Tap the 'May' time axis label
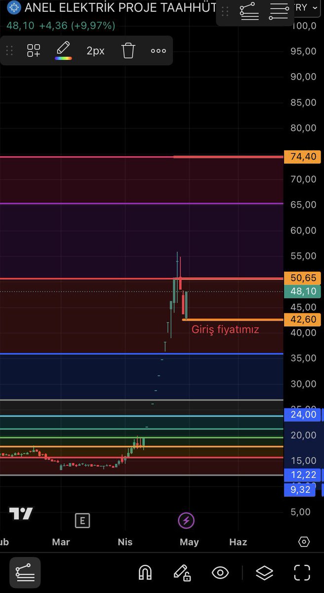This screenshot has height=593, width=324. 189,542
